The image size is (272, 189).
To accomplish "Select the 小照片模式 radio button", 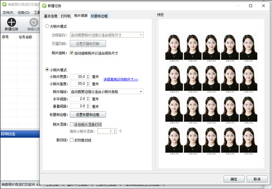I will [x=47, y=69].
